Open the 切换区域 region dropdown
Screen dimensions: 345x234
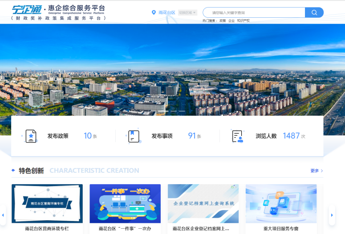click(187, 12)
